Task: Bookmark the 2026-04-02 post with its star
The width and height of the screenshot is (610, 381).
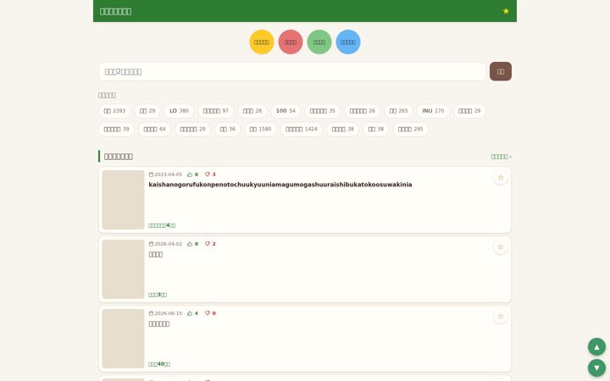Action: coord(501,247)
